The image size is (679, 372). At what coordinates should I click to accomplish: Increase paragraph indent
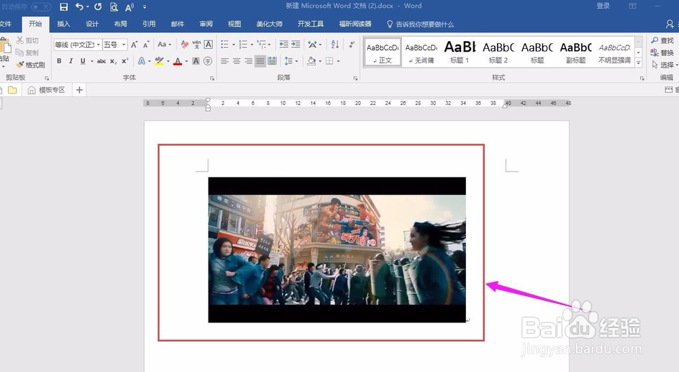(296, 45)
